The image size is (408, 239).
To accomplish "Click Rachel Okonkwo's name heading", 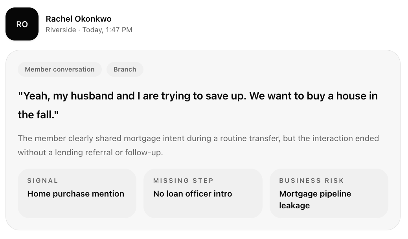I will (x=79, y=19).
